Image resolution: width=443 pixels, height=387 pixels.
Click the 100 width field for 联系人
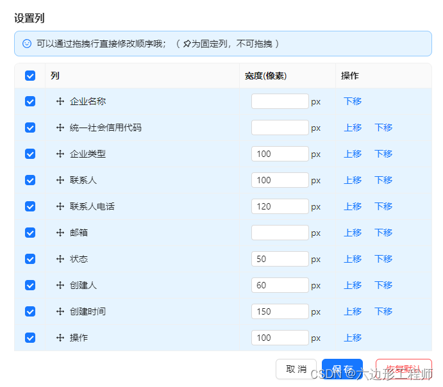coord(280,180)
